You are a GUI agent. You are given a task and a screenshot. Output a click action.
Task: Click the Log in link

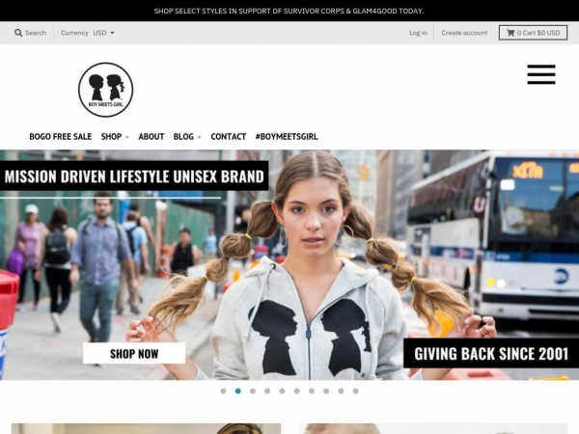pyautogui.click(x=418, y=33)
